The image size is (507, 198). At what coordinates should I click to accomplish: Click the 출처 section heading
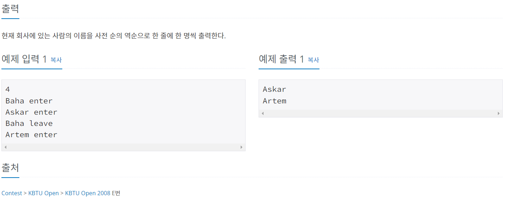coord(10,167)
